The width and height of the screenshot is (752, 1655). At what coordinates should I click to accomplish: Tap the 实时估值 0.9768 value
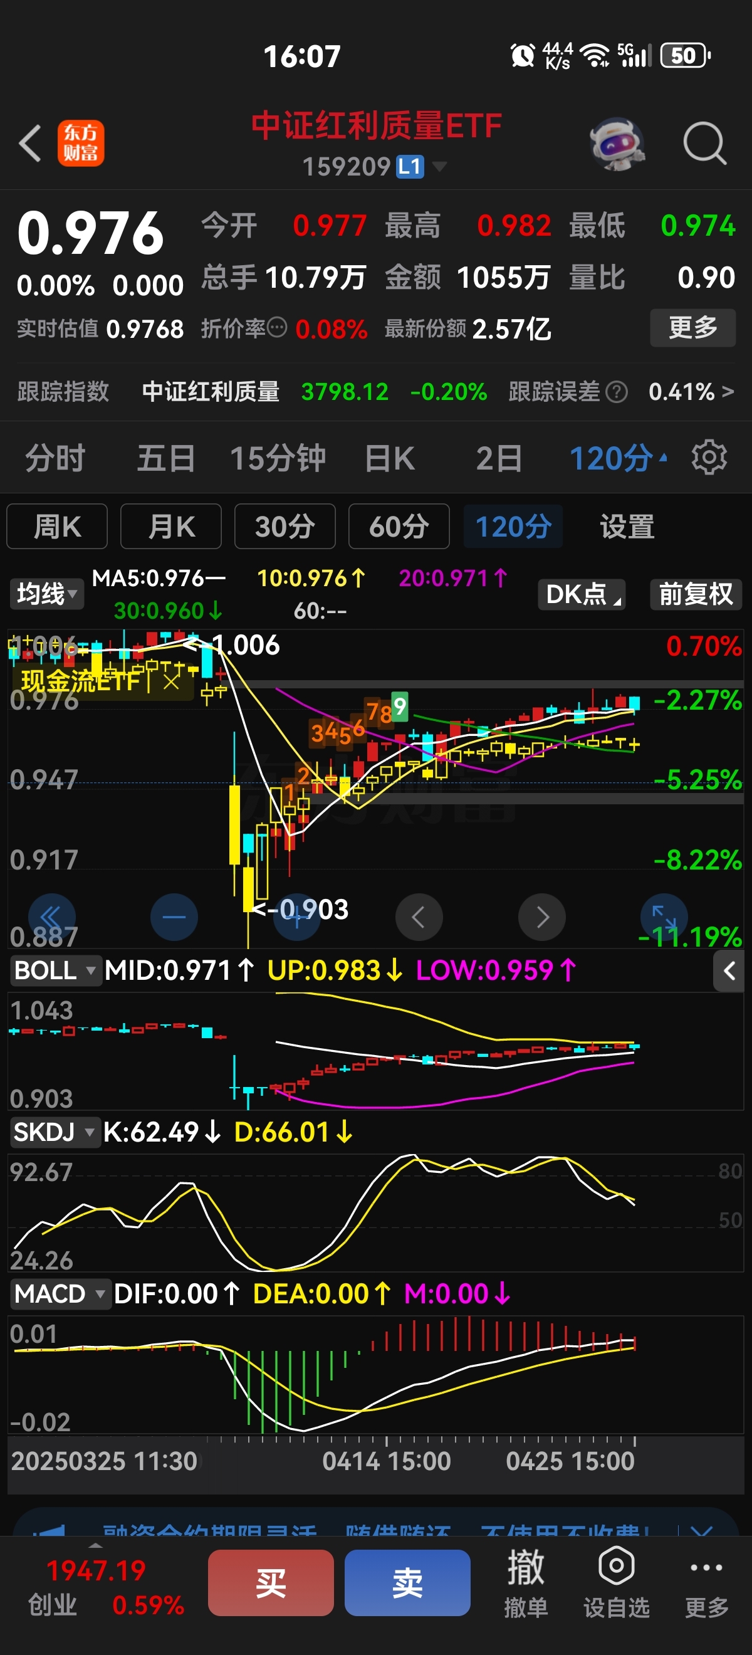pyautogui.click(x=145, y=329)
